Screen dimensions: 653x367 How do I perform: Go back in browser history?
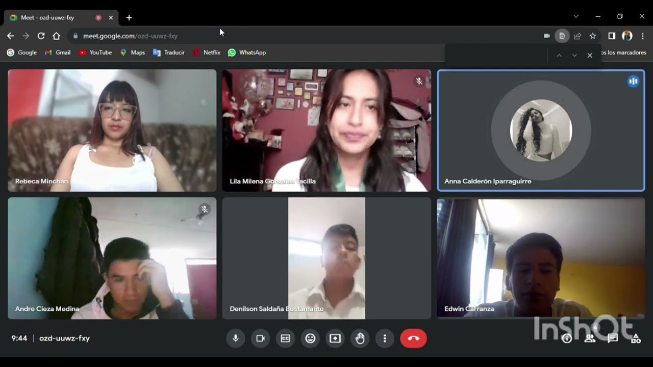(10, 36)
